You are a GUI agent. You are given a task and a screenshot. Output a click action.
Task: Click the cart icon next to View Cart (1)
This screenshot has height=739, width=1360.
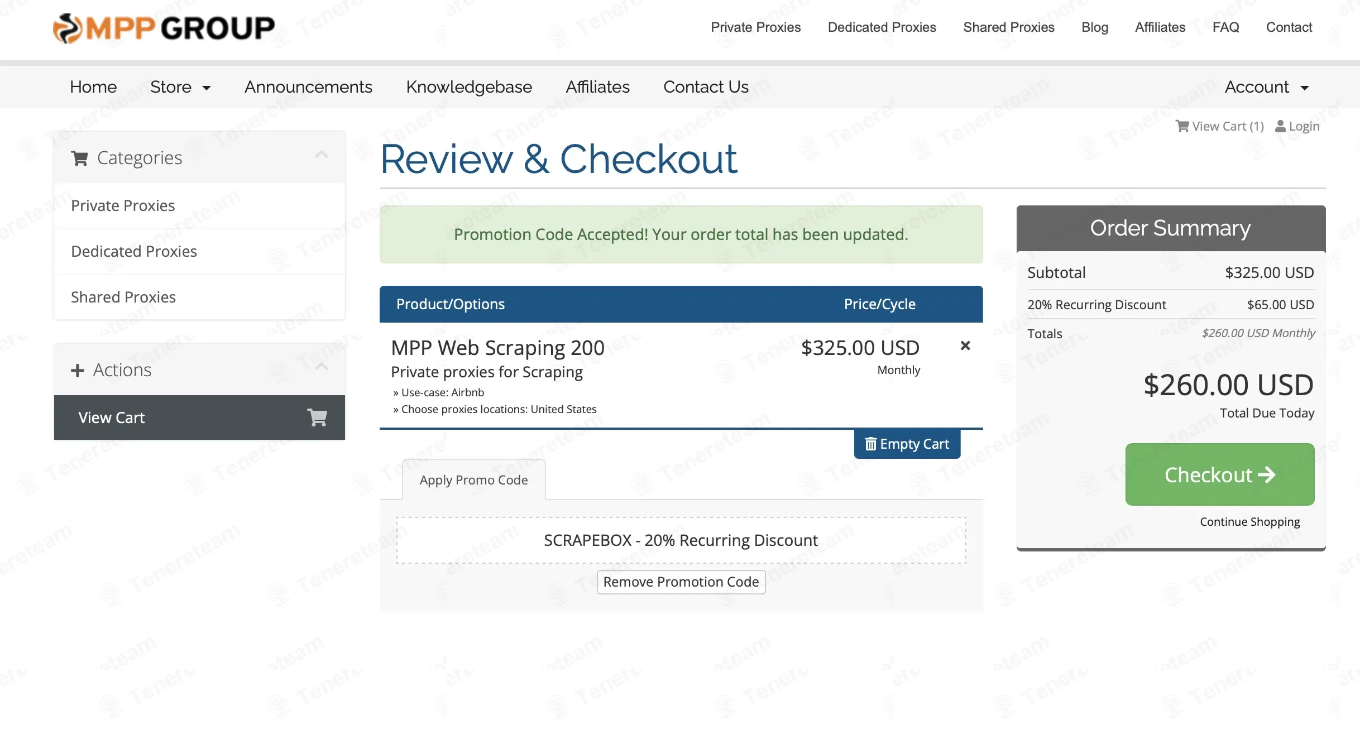[x=1182, y=126]
